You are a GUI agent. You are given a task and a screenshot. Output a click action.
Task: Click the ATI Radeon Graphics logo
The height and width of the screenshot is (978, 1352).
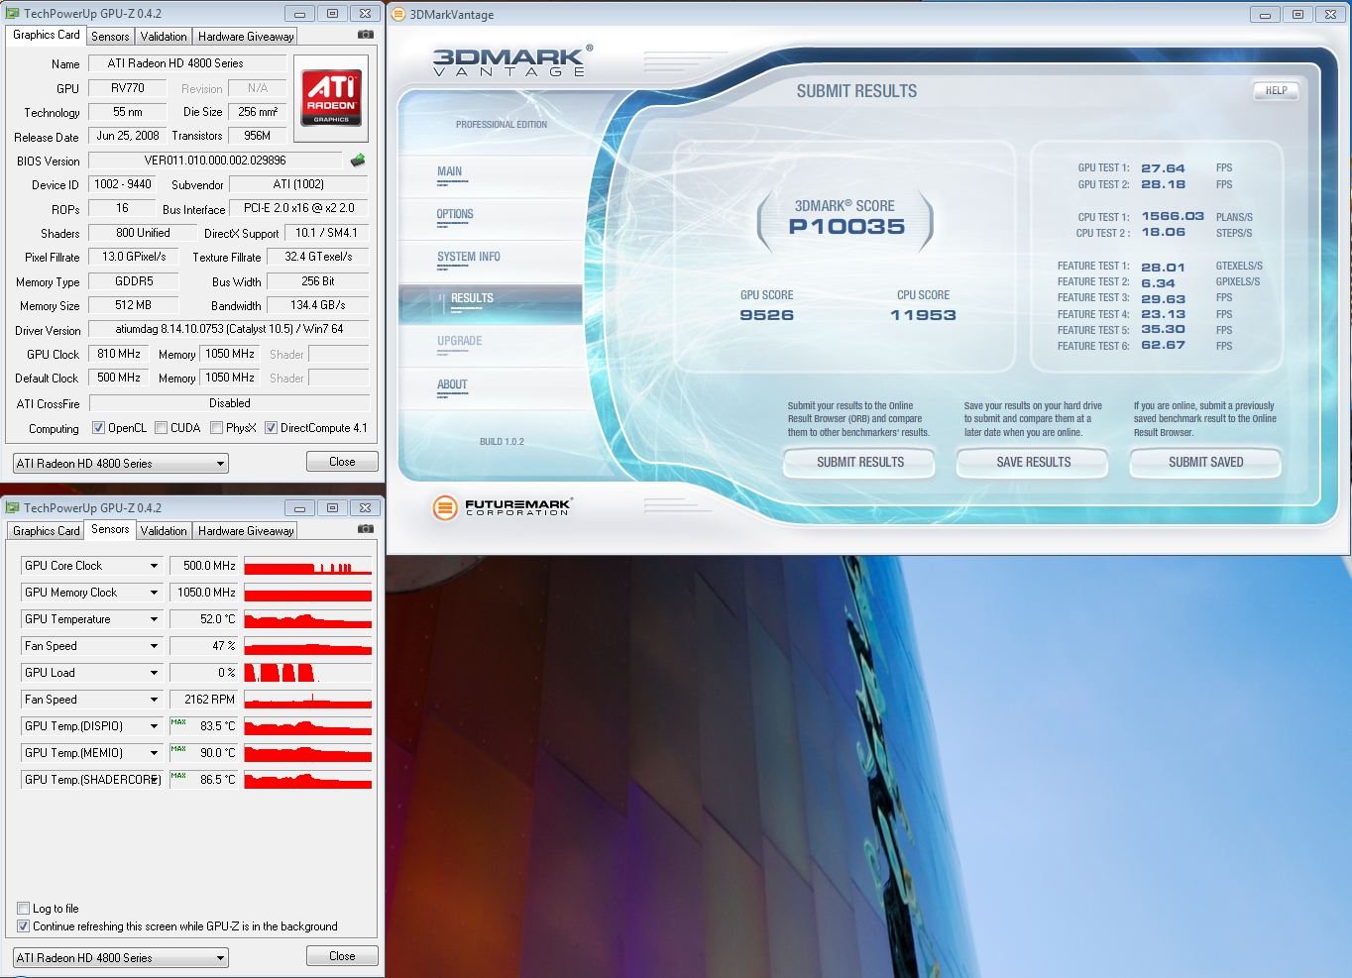pyautogui.click(x=331, y=97)
